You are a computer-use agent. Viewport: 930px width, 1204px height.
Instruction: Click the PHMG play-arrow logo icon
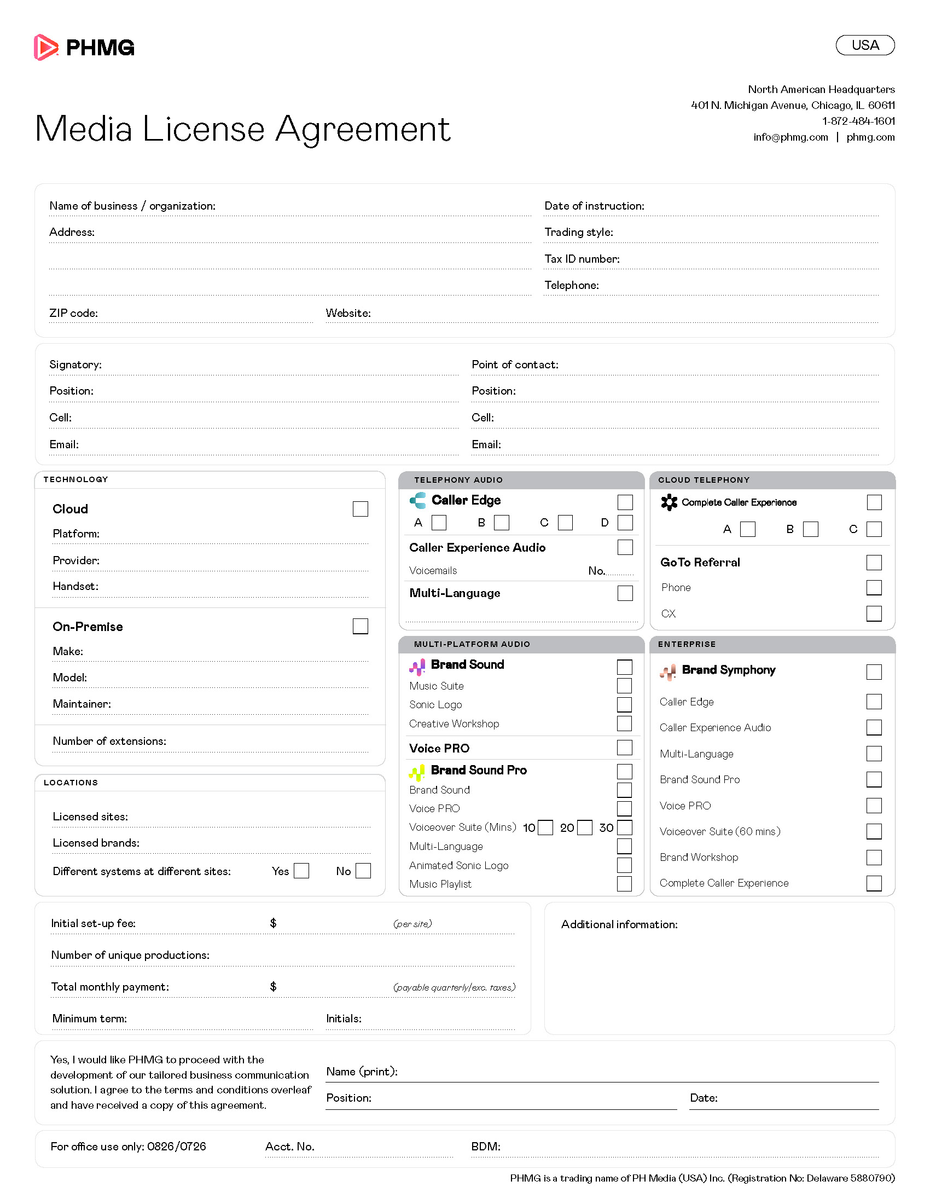pyautogui.click(x=46, y=48)
